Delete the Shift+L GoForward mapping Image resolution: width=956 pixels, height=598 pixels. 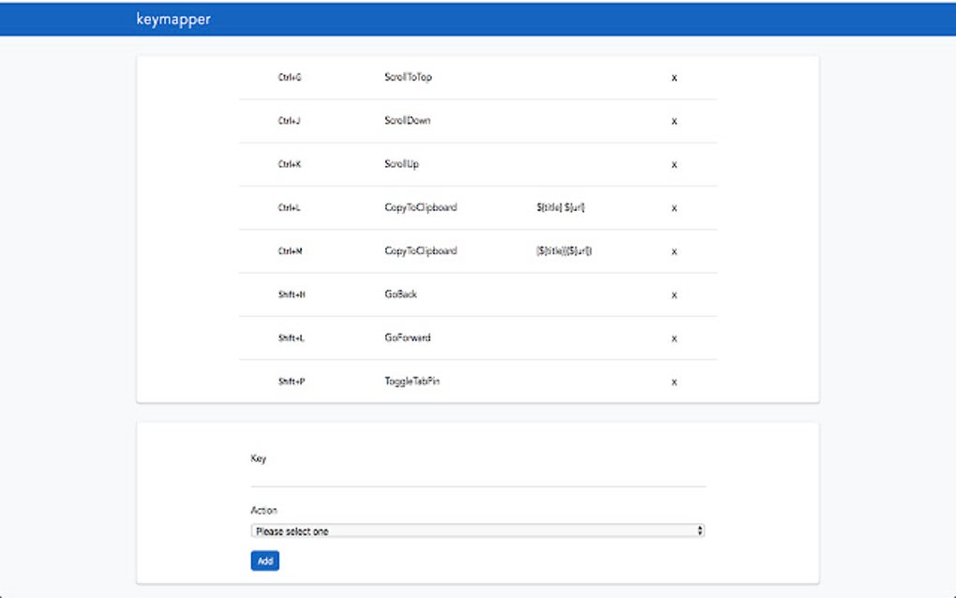coord(673,338)
